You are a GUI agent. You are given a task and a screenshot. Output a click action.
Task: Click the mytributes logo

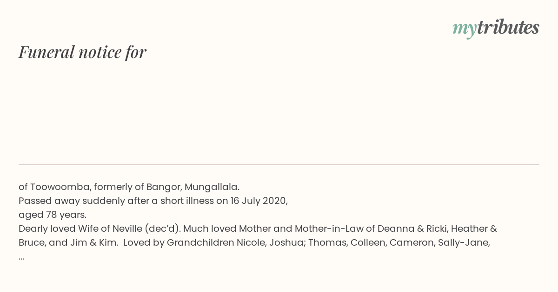tap(496, 28)
